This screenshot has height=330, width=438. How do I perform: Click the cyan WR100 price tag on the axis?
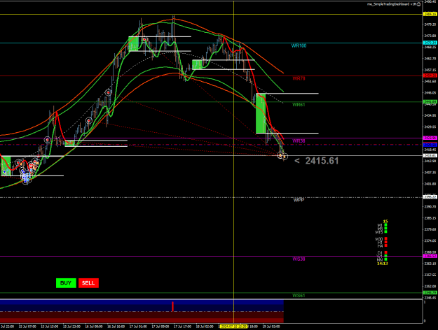coord(430,43)
